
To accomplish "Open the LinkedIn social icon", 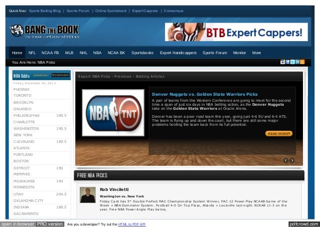I will (297, 62).
